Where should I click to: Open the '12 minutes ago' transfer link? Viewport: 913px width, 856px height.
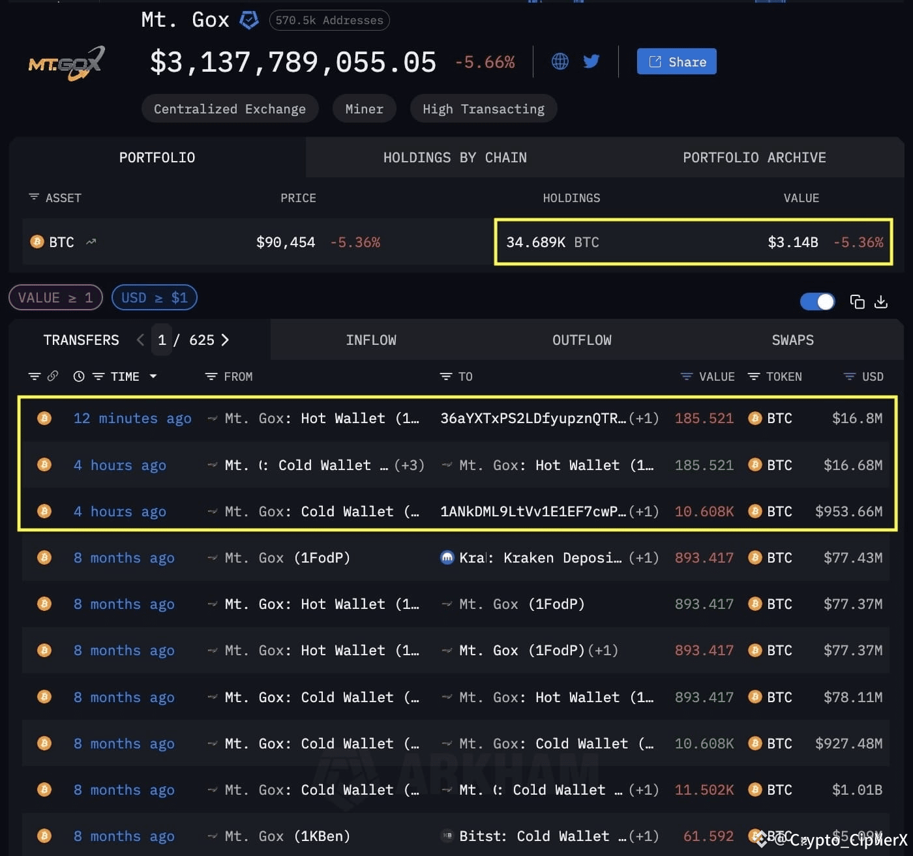[132, 418]
